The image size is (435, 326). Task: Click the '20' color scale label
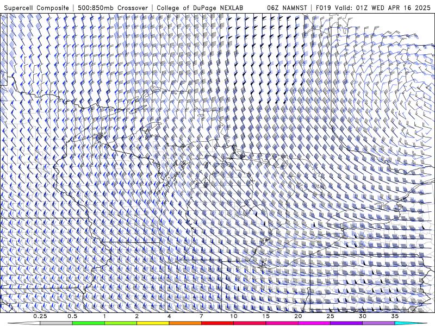[298, 316]
